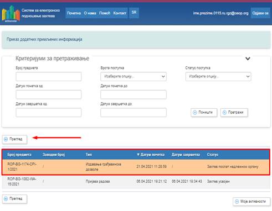
Task: Open the Врста поступка dropdown
Action: [x=134, y=77]
